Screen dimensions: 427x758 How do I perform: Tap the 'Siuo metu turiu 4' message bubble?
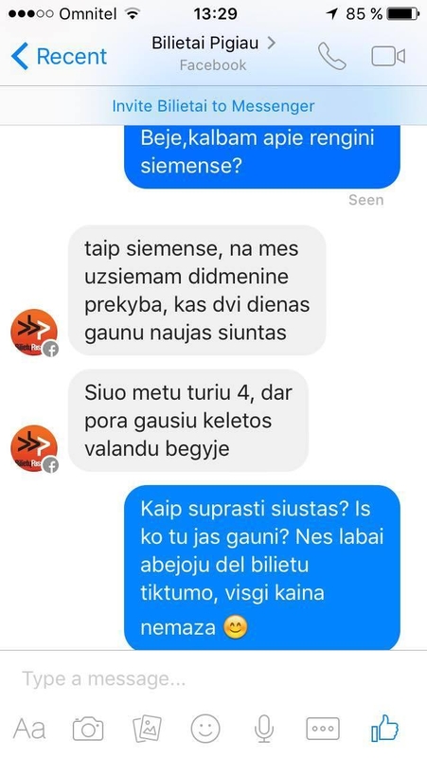point(188,421)
